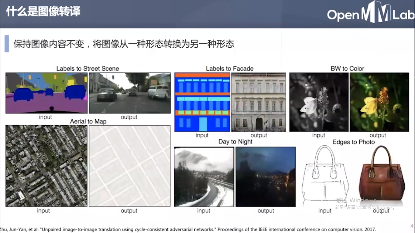Click the output label under the colorized butterfly
This screenshot has height=233, width=415.
(x=378, y=135)
